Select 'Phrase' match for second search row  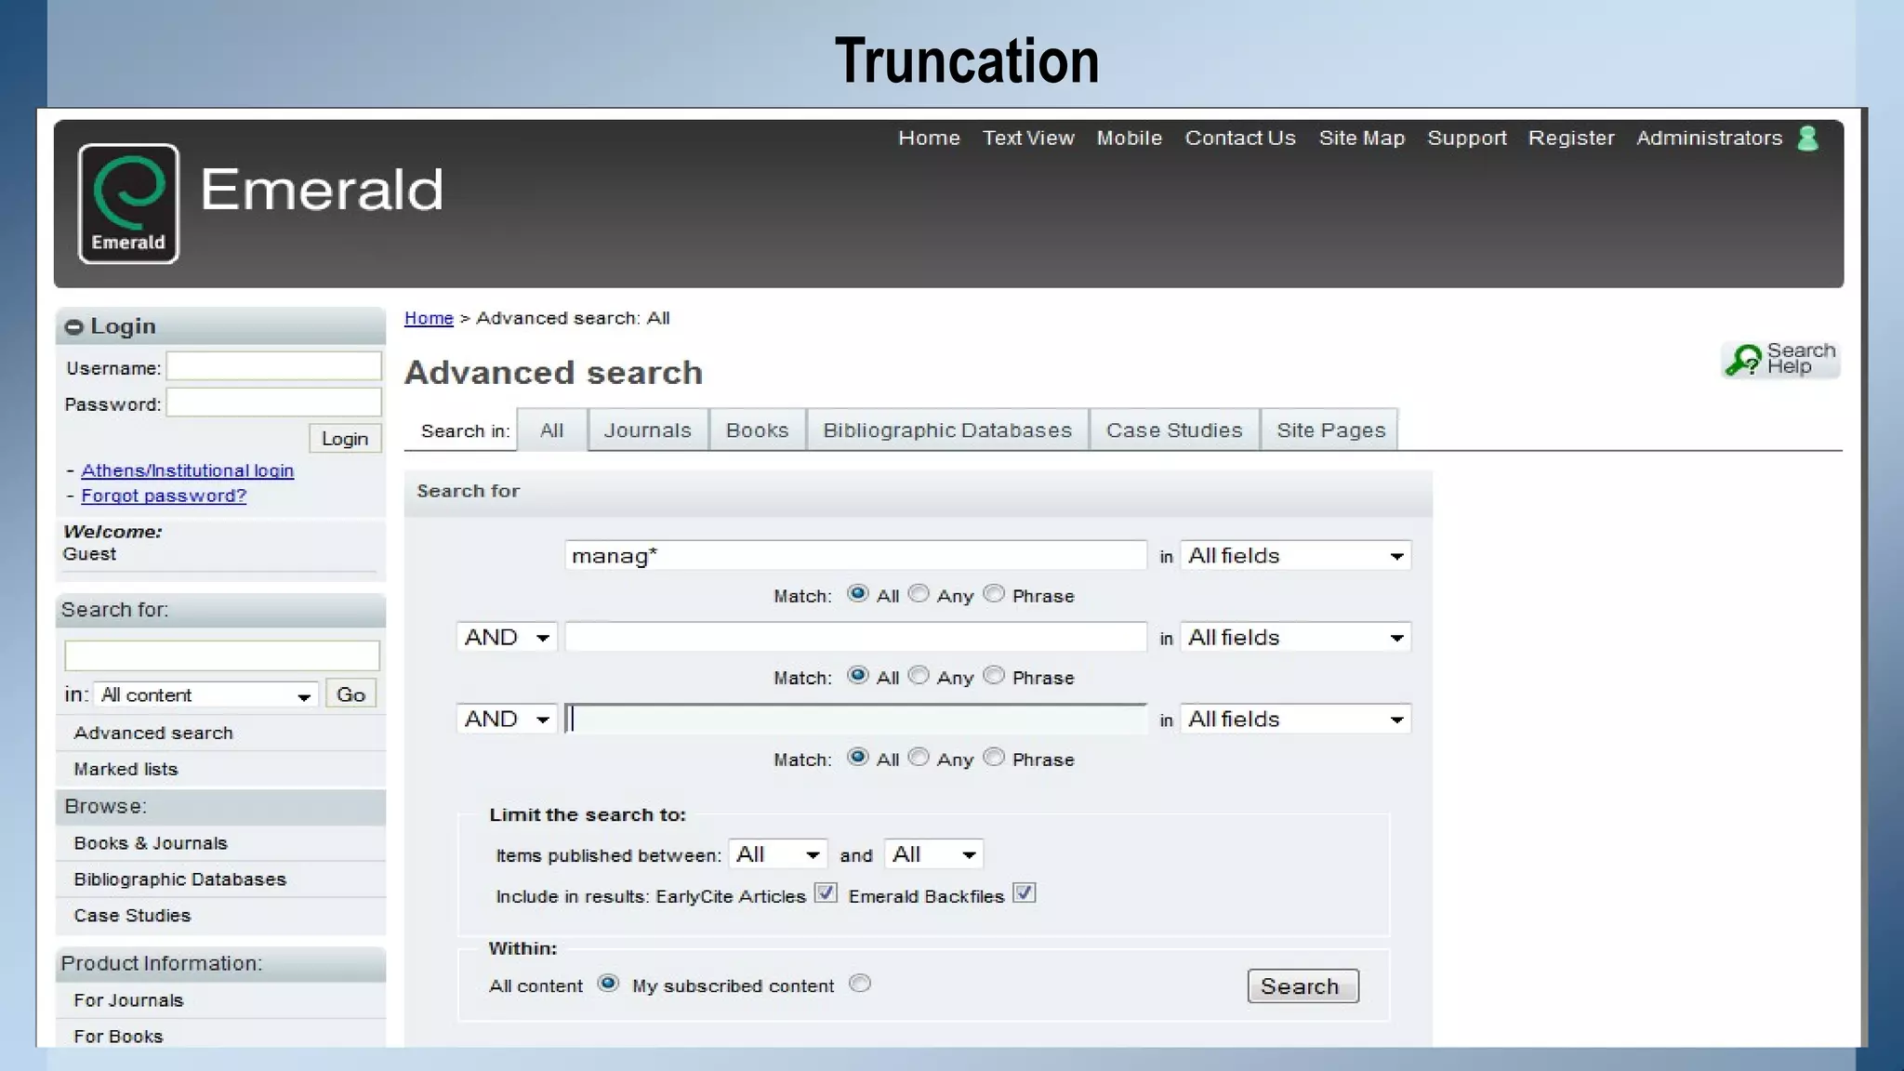tap(994, 675)
